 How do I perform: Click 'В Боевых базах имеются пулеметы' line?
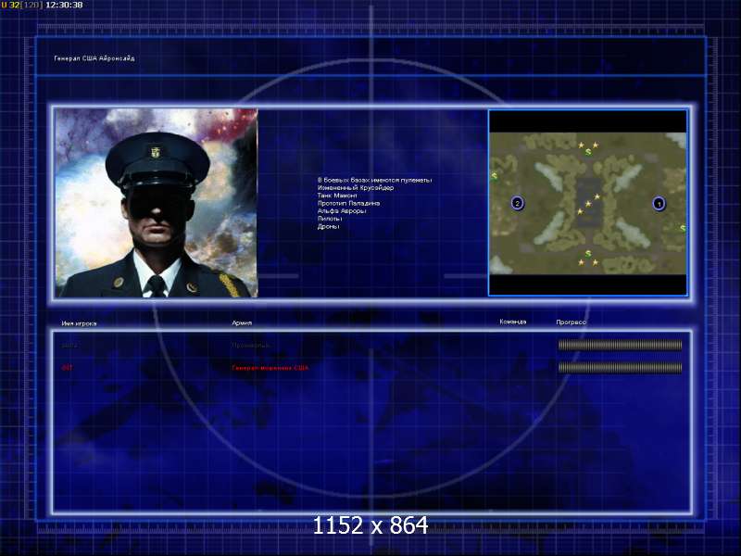click(x=374, y=180)
